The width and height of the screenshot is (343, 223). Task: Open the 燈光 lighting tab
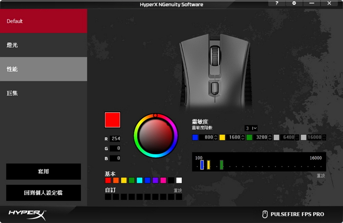[43, 45]
